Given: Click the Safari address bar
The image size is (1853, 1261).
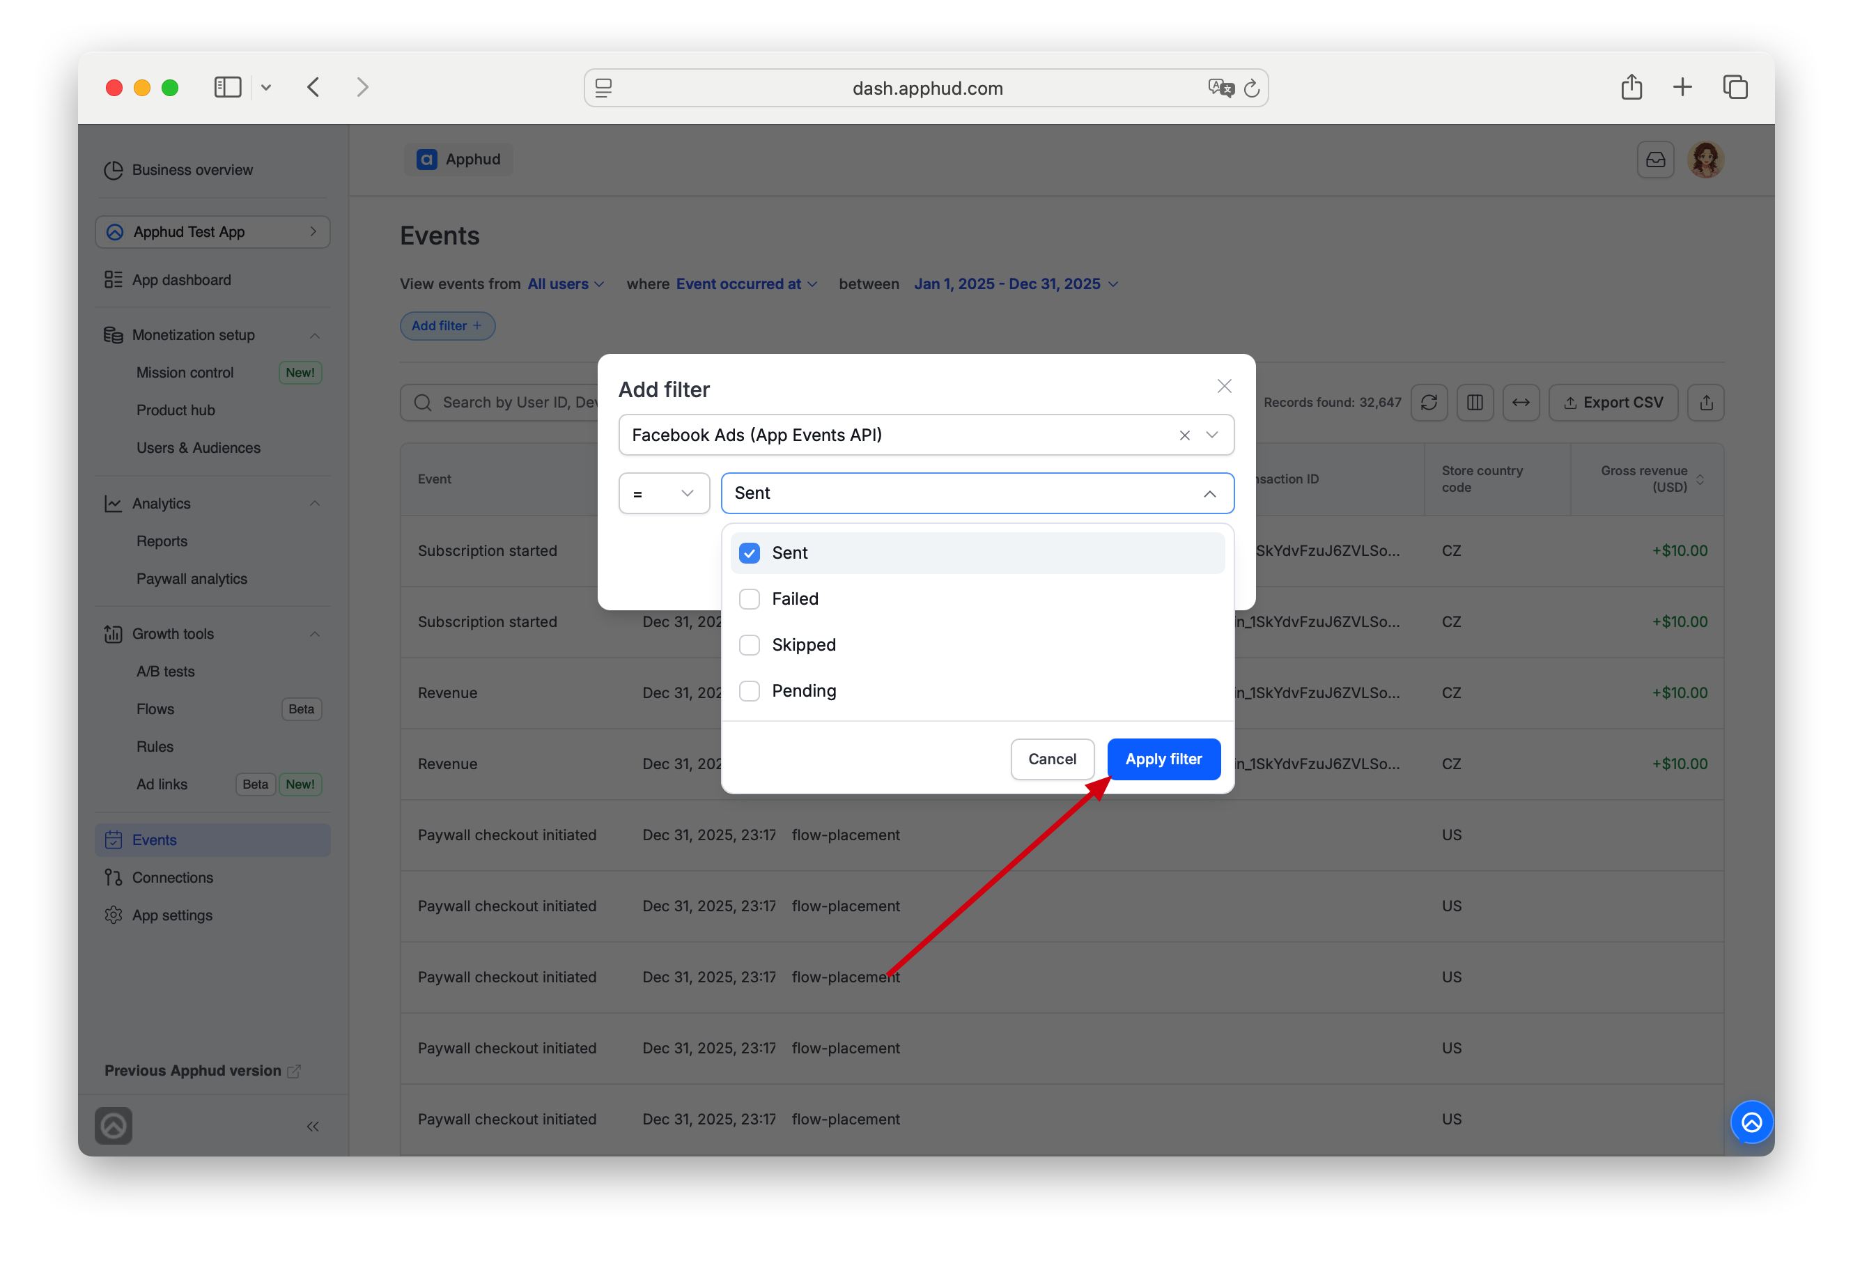Looking at the screenshot, I should point(926,88).
